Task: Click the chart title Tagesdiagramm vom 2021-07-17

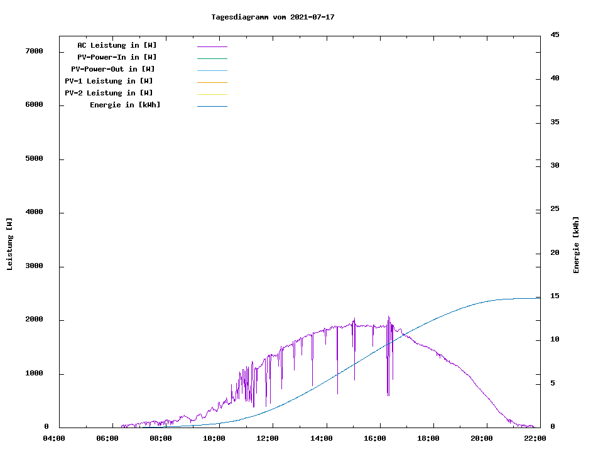Action: click(273, 17)
